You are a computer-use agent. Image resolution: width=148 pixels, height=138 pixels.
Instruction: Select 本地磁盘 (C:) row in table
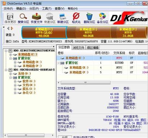click(102, 58)
